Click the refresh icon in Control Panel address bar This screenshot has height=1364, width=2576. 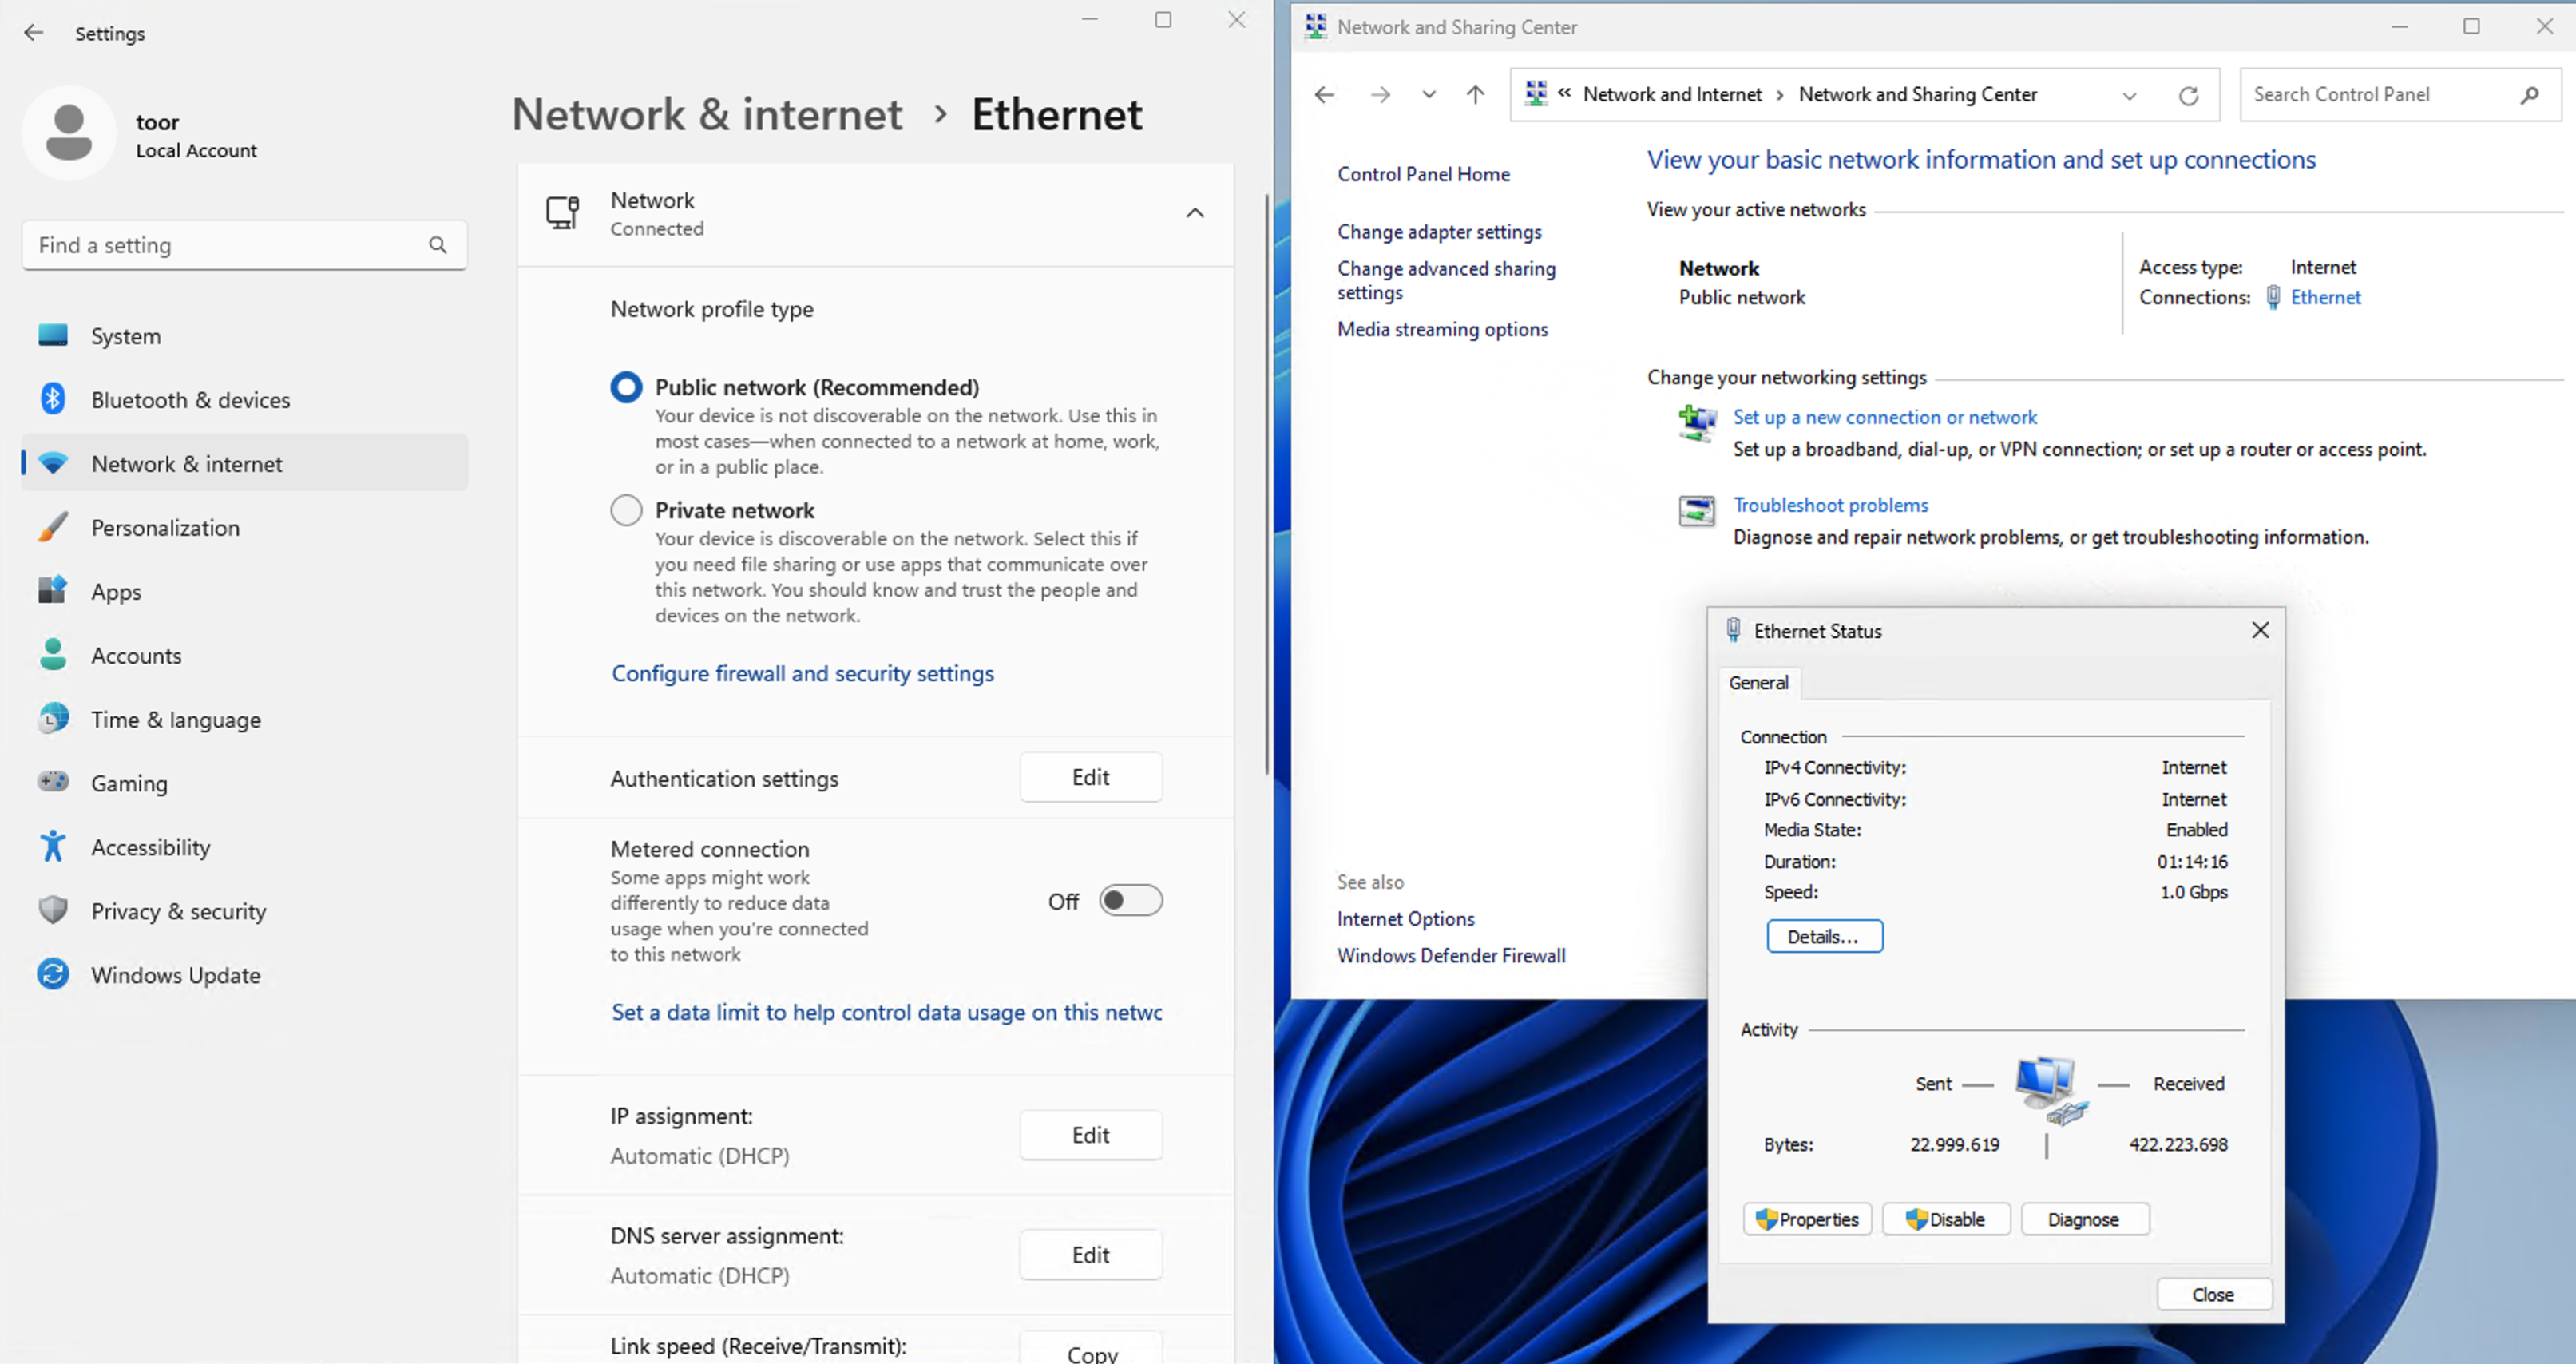pos(2188,95)
